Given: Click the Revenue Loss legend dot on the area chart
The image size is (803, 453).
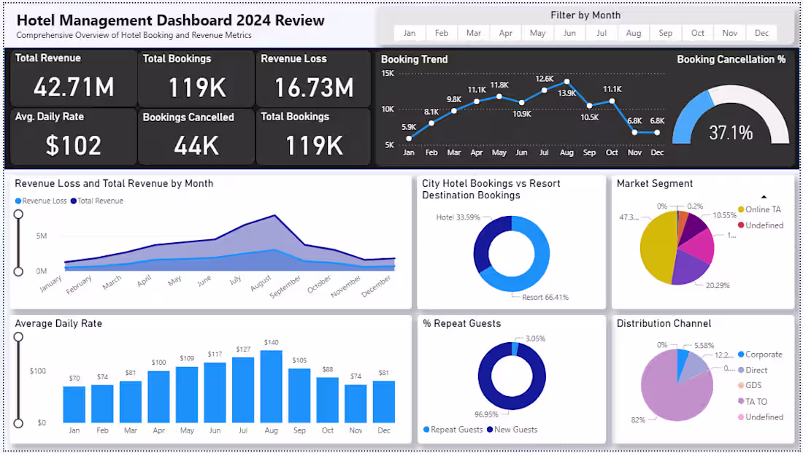Looking at the screenshot, I should coord(20,201).
